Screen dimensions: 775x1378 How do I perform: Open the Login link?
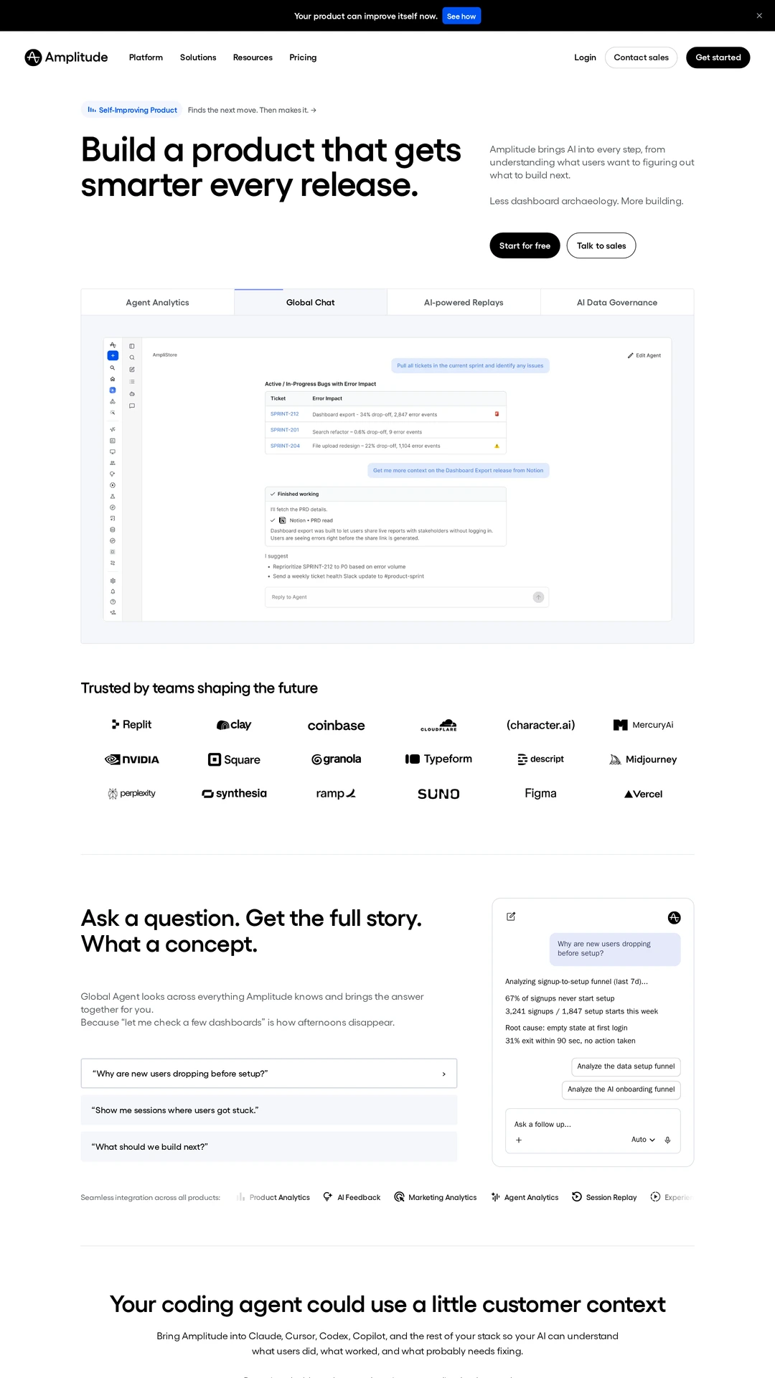pyautogui.click(x=585, y=57)
